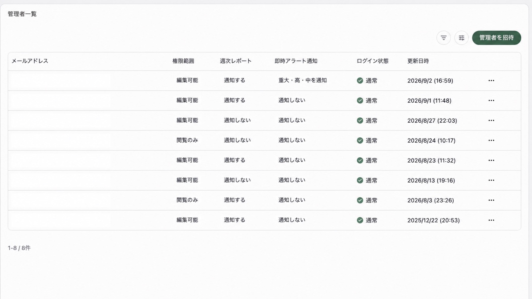Click green check status icon in 2026/8/13 row
Screen dimensions: 532x299
coord(360,180)
